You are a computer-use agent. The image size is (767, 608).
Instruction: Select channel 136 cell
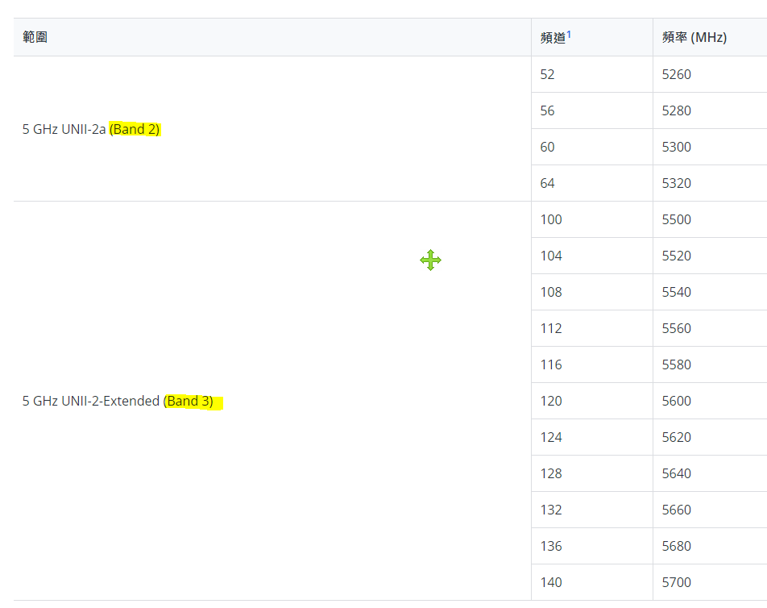pos(592,546)
